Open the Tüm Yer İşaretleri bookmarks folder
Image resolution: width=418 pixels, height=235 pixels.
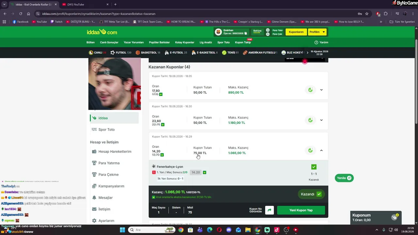(x=402, y=22)
